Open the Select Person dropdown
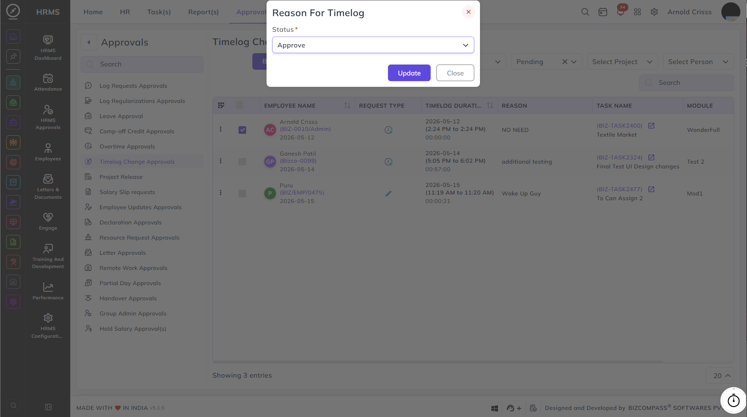The width and height of the screenshot is (747, 417). click(698, 62)
